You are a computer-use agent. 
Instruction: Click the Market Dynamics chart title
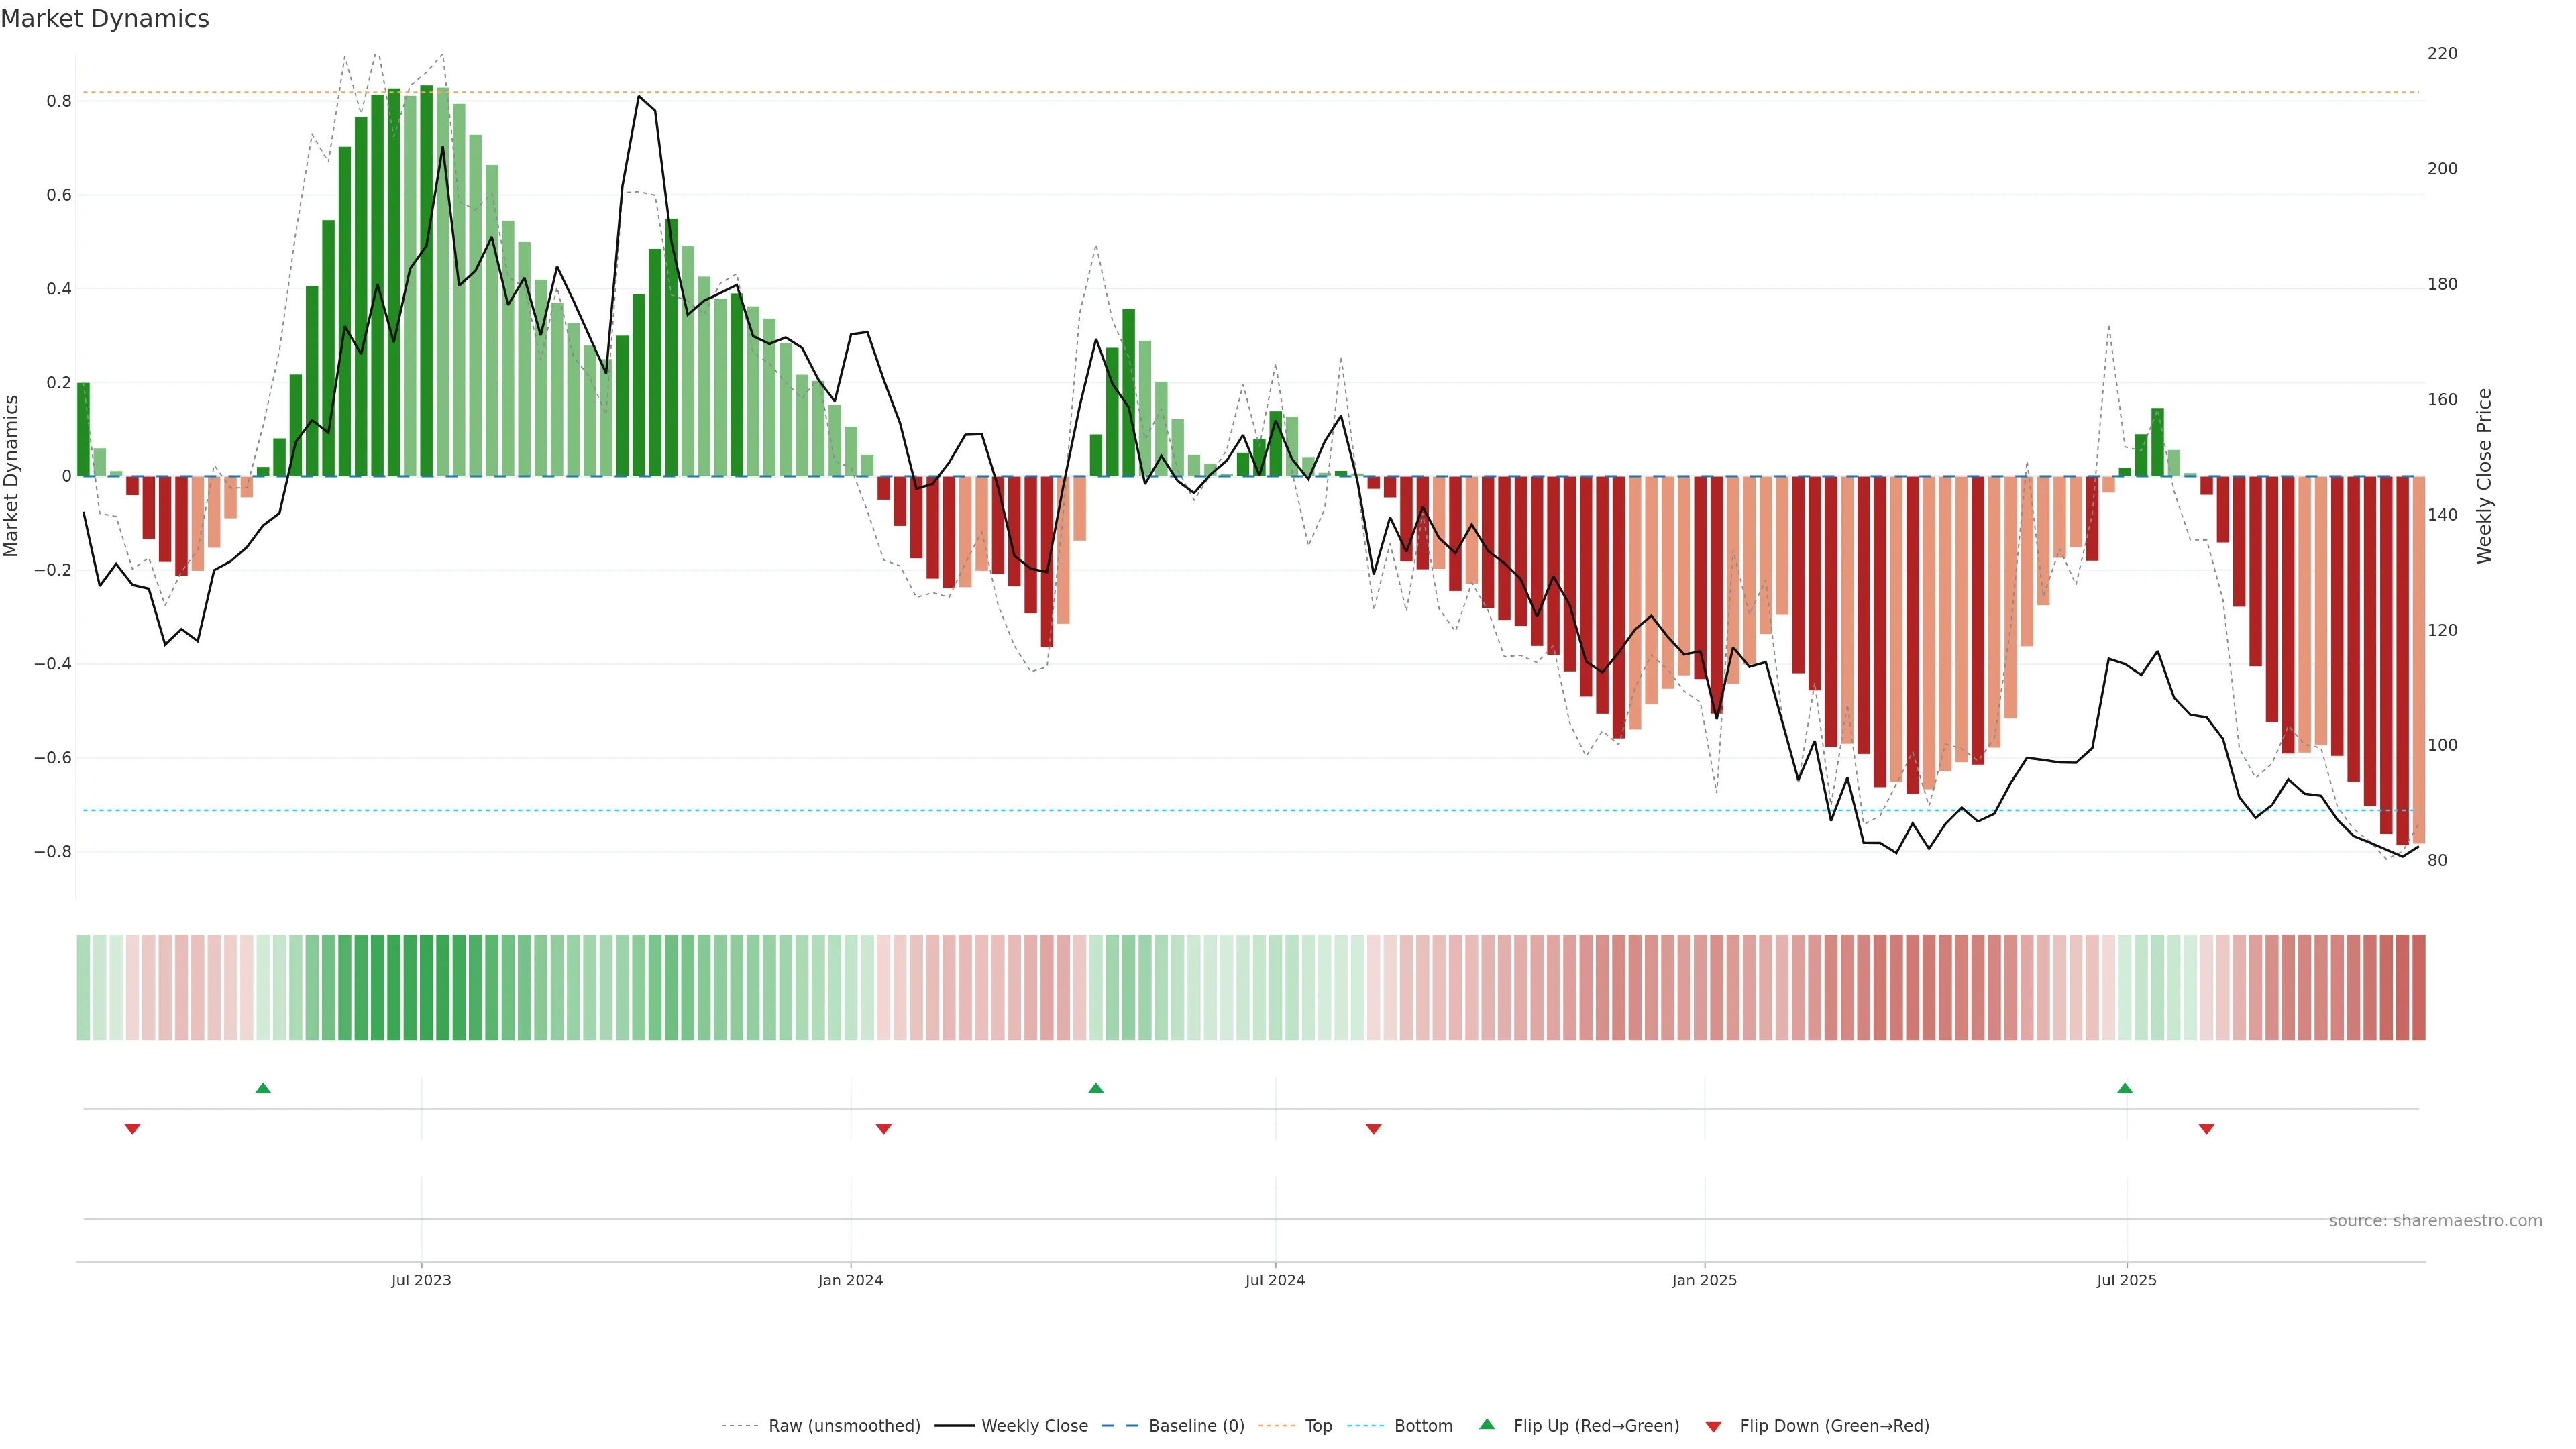coord(105,19)
